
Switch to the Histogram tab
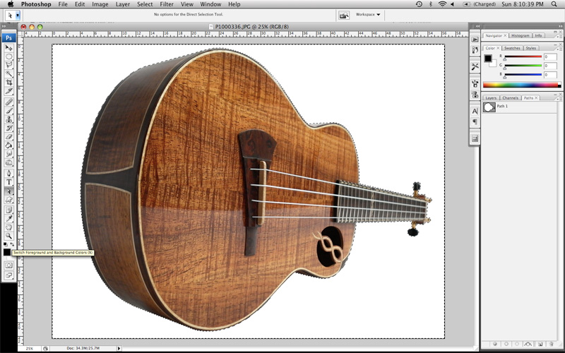pos(521,36)
